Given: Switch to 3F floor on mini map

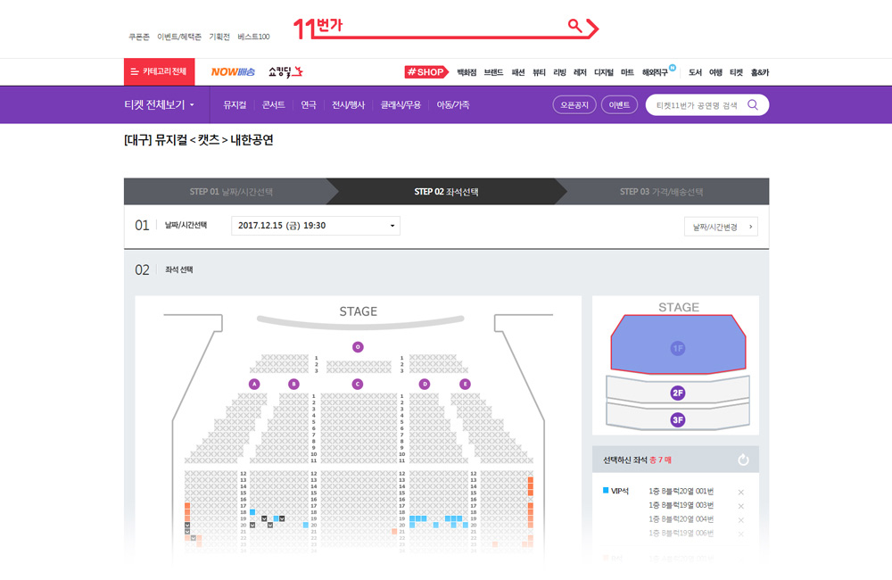Looking at the screenshot, I should tap(678, 420).
